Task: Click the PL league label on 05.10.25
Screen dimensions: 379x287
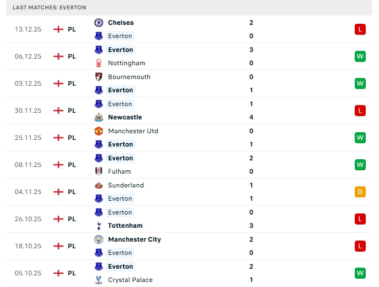Action: click(72, 273)
